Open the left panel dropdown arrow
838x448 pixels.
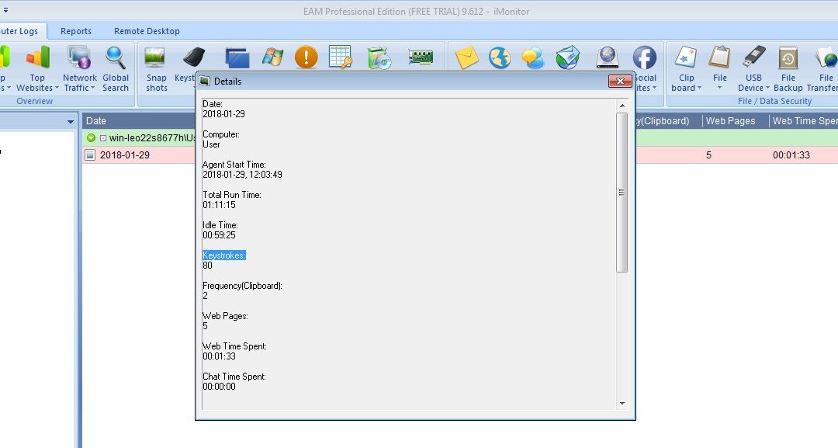[x=70, y=122]
